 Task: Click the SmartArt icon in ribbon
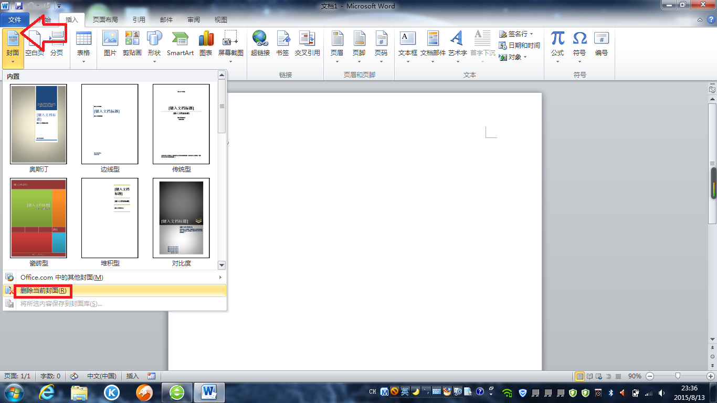tap(180, 44)
